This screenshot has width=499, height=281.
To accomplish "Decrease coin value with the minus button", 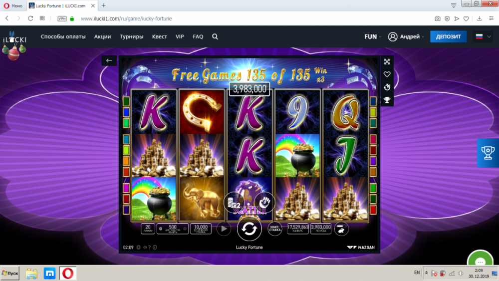I will 161,229.
